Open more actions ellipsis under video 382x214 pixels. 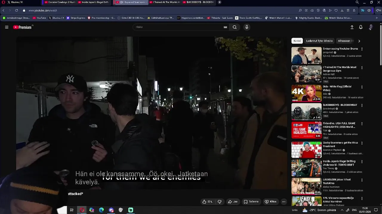[284, 202]
